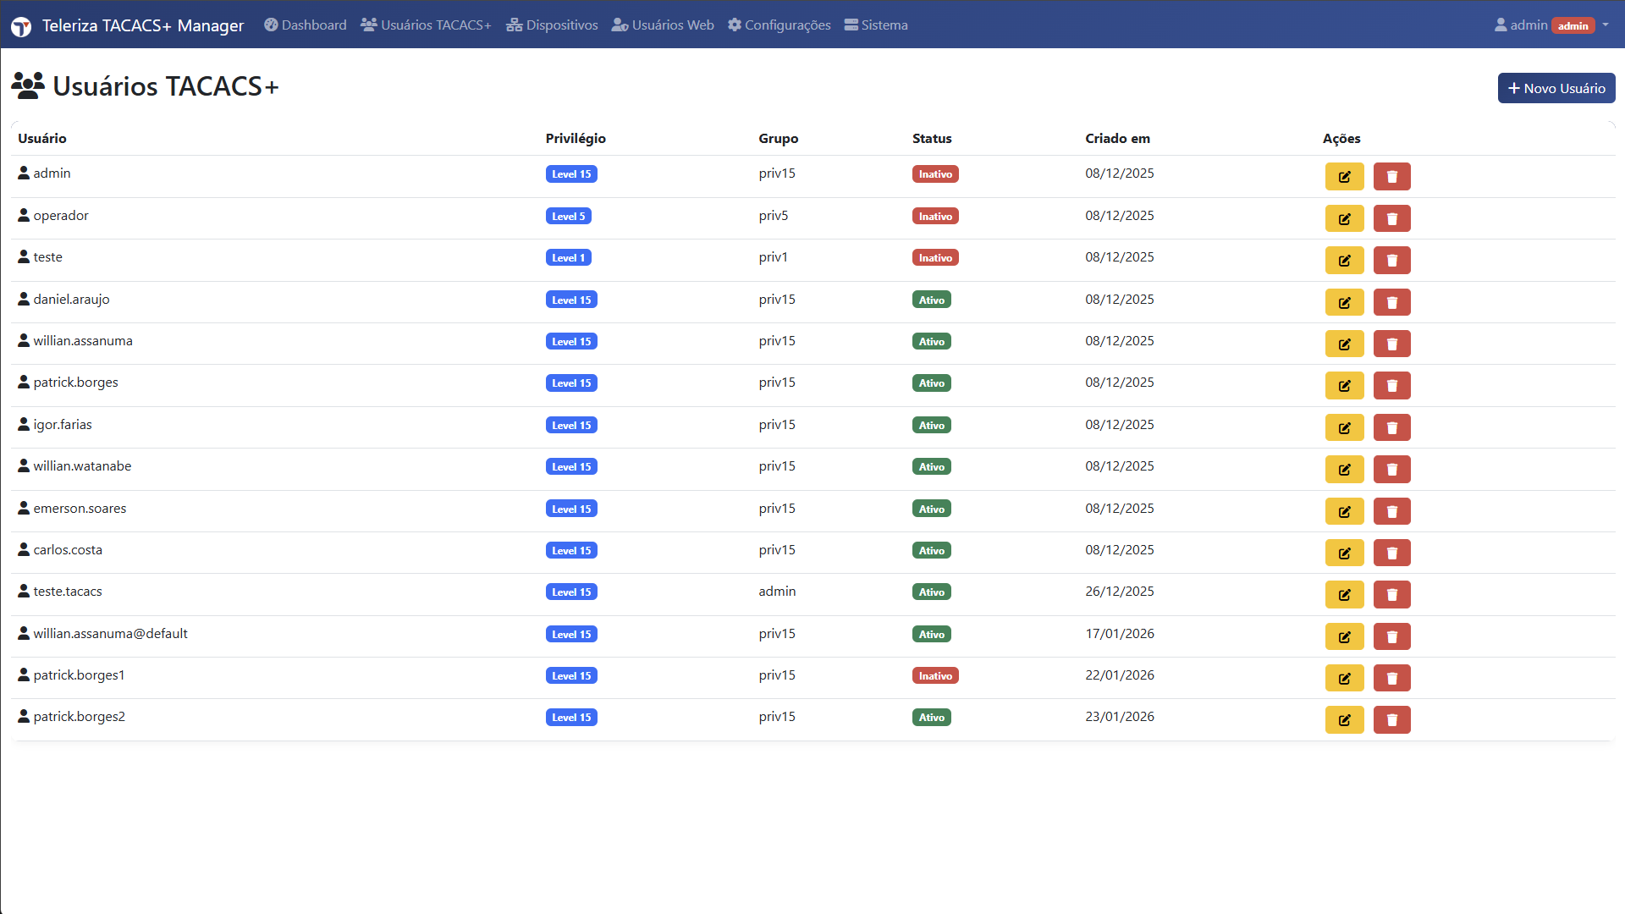This screenshot has width=1625, height=914.
Task: Click Level 5 privilege badge for operador
Action: [568, 217]
